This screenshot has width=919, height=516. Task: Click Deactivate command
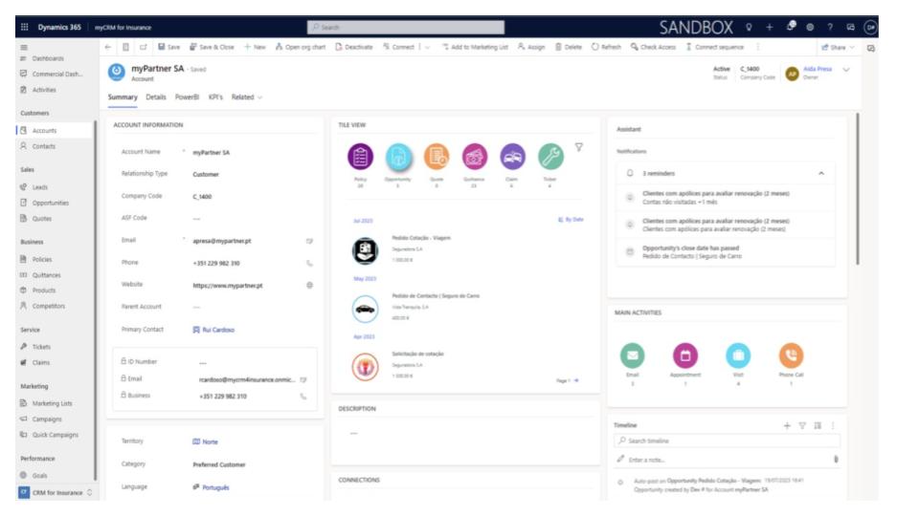click(x=354, y=47)
